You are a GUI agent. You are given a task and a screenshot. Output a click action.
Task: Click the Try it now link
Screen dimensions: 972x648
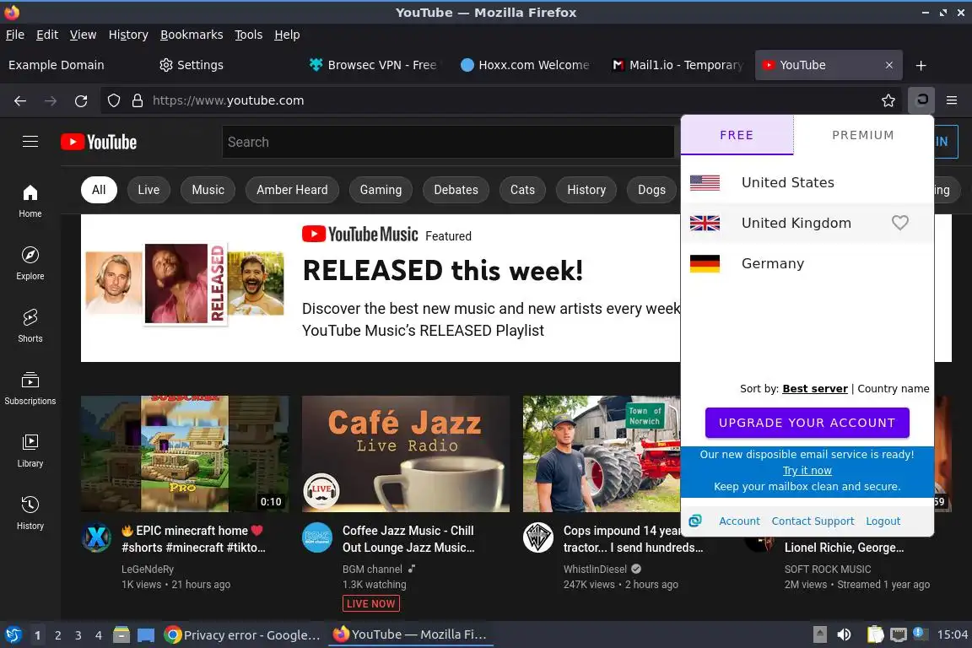click(807, 471)
